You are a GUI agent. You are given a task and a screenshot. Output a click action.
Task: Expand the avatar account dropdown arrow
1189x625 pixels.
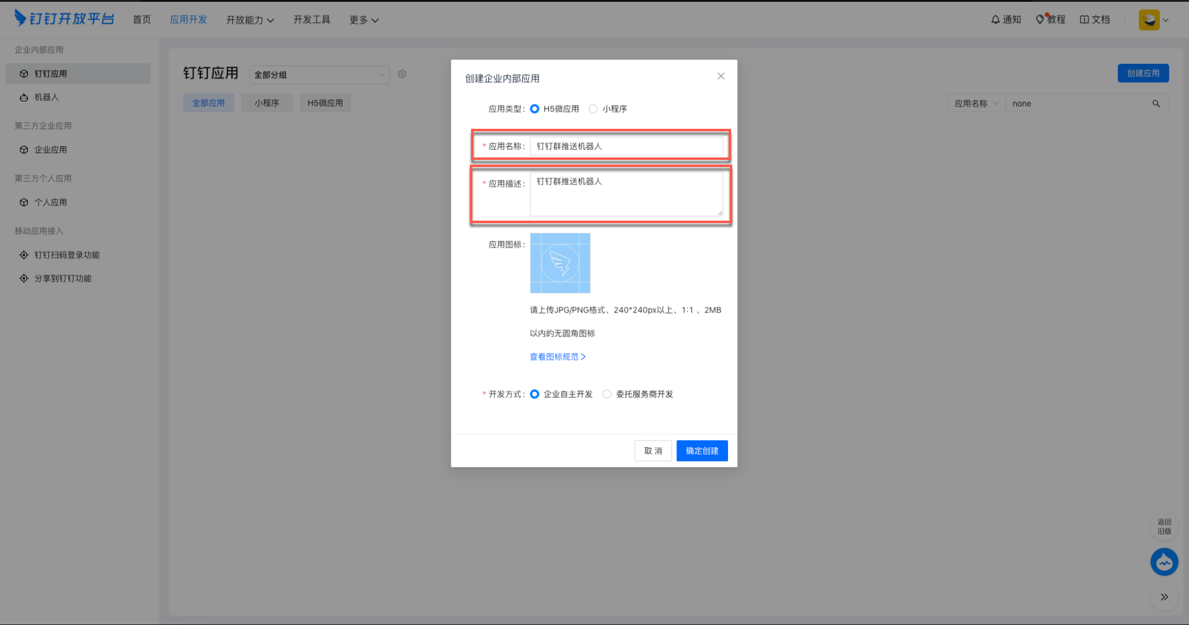tap(1166, 20)
